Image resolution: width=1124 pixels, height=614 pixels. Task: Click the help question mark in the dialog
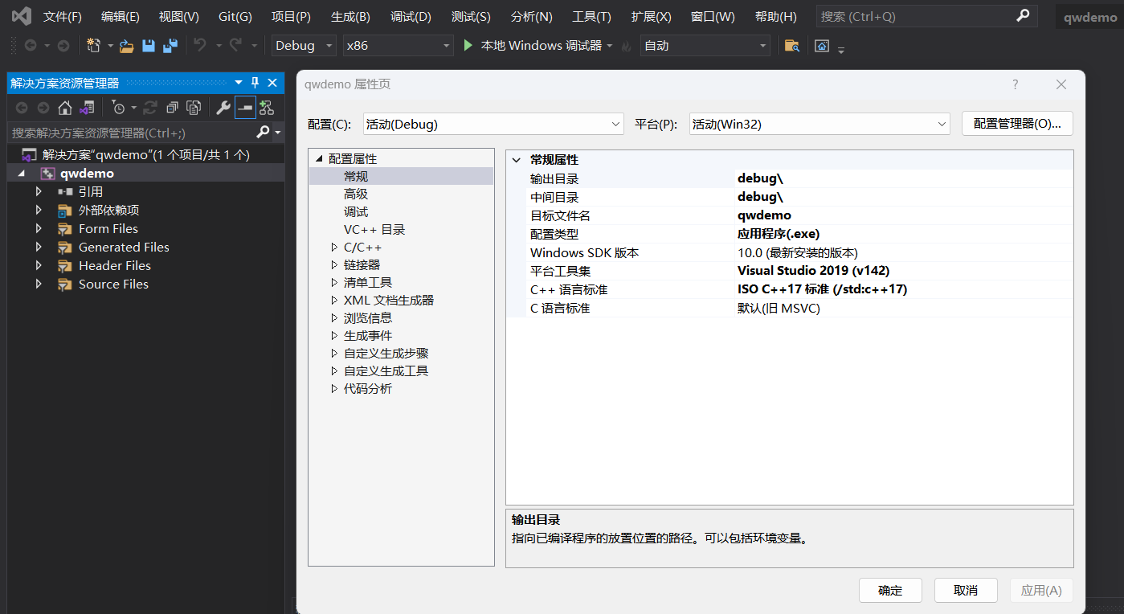click(x=1016, y=84)
